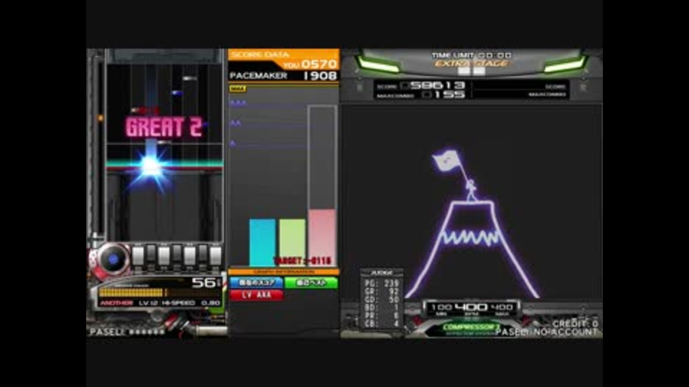Screen dimensions: 689x387
Task: Click the left green light in the top frame
Action: click(378, 65)
